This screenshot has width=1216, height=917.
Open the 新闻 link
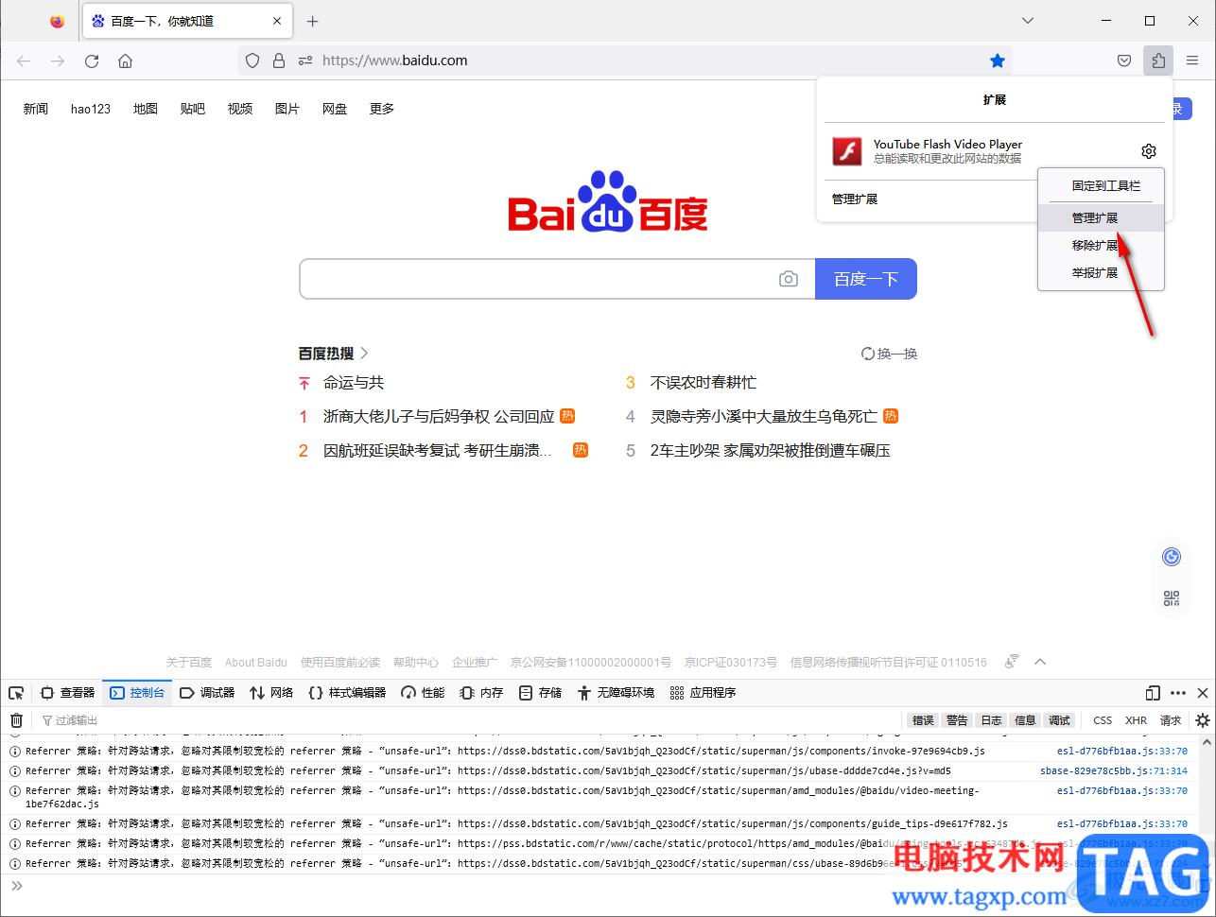[36, 109]
